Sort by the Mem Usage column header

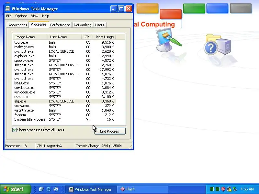tap(104, 37)
